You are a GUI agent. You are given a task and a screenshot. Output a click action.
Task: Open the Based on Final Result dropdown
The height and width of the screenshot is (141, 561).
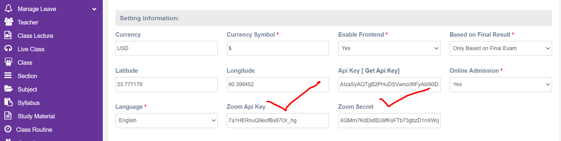(x=501, y=48)
